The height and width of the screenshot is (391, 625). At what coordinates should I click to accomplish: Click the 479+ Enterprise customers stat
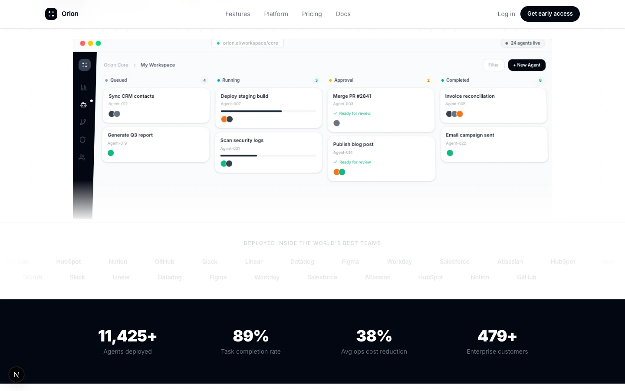[x=497, y=341]
